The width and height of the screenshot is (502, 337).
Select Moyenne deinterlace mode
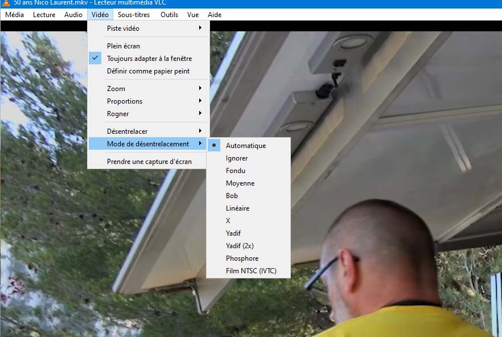(x=248, y=183)
